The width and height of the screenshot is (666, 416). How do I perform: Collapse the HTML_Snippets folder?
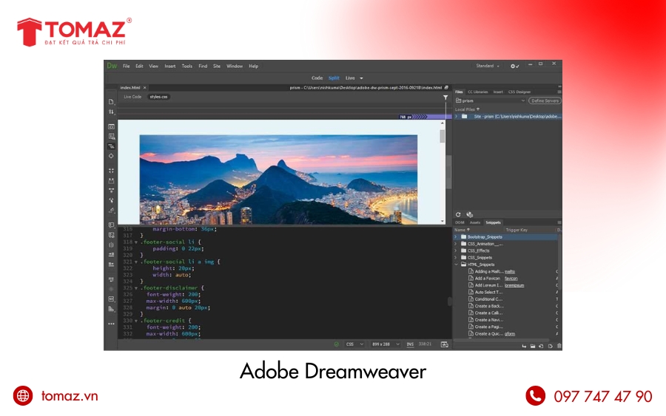tap(457, 264)
